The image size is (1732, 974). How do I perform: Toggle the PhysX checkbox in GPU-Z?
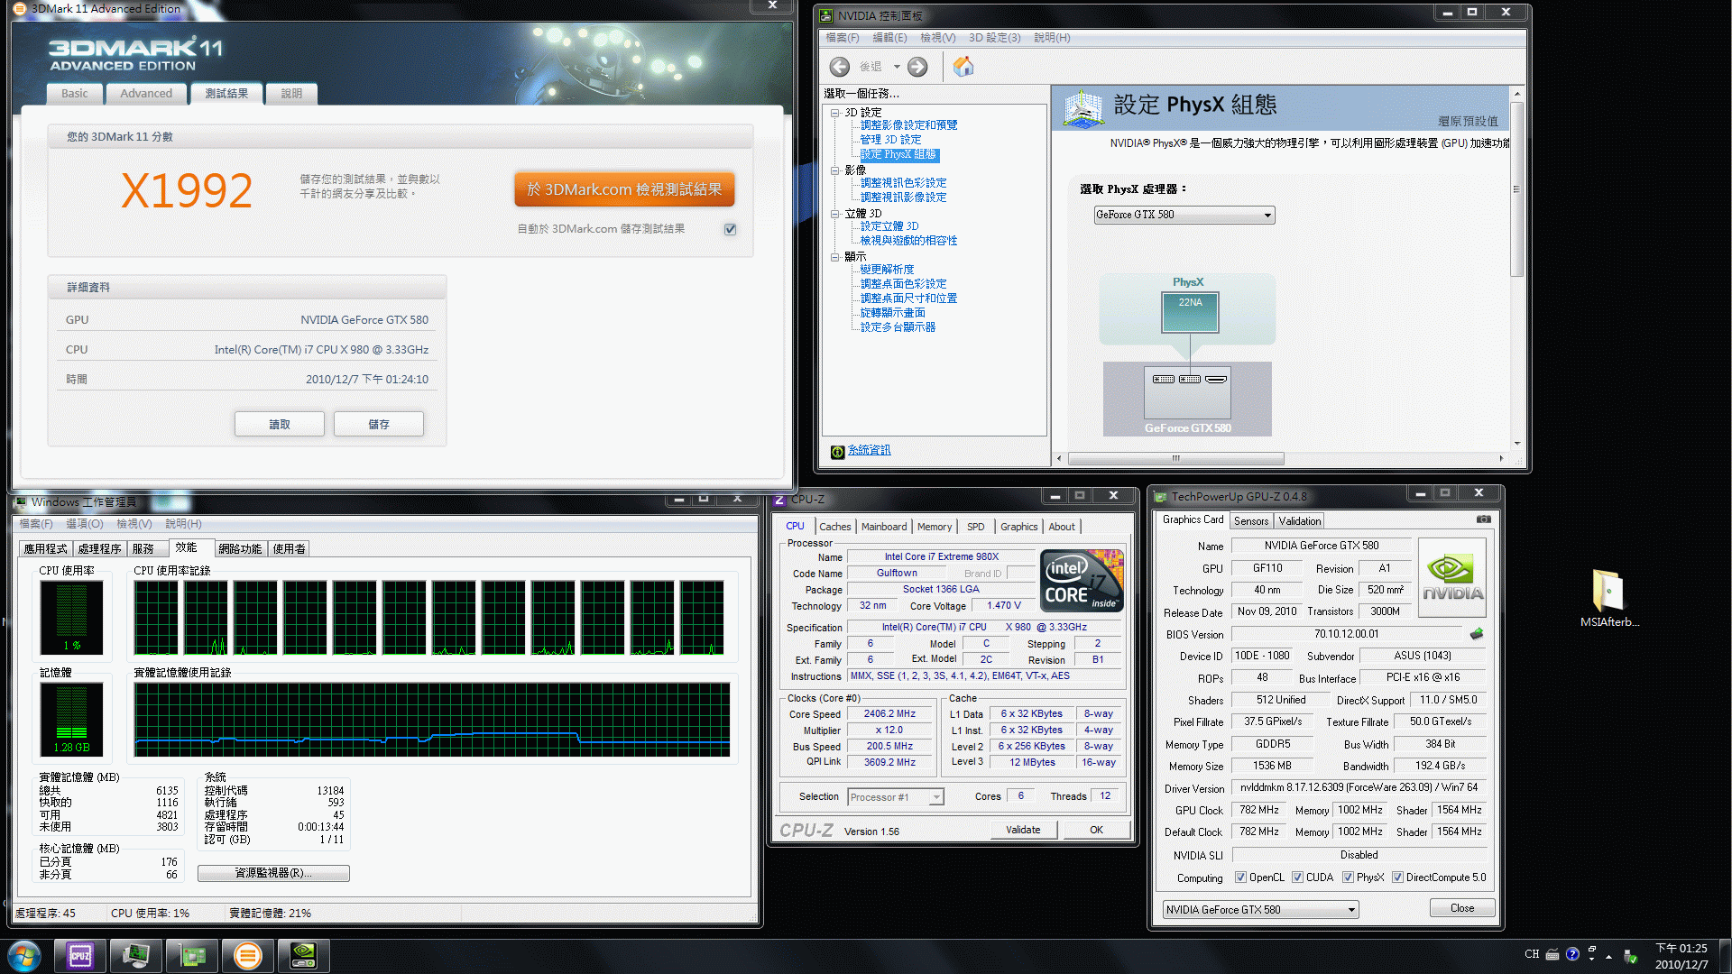tap(1348, 878)
